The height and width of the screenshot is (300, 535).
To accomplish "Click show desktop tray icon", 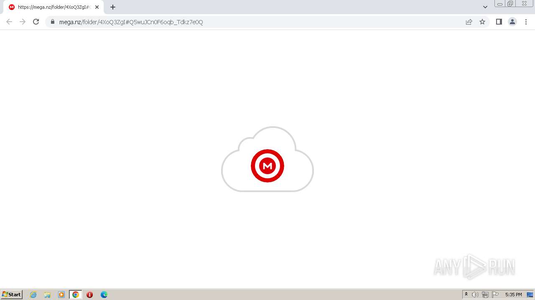I will point(530,295).
